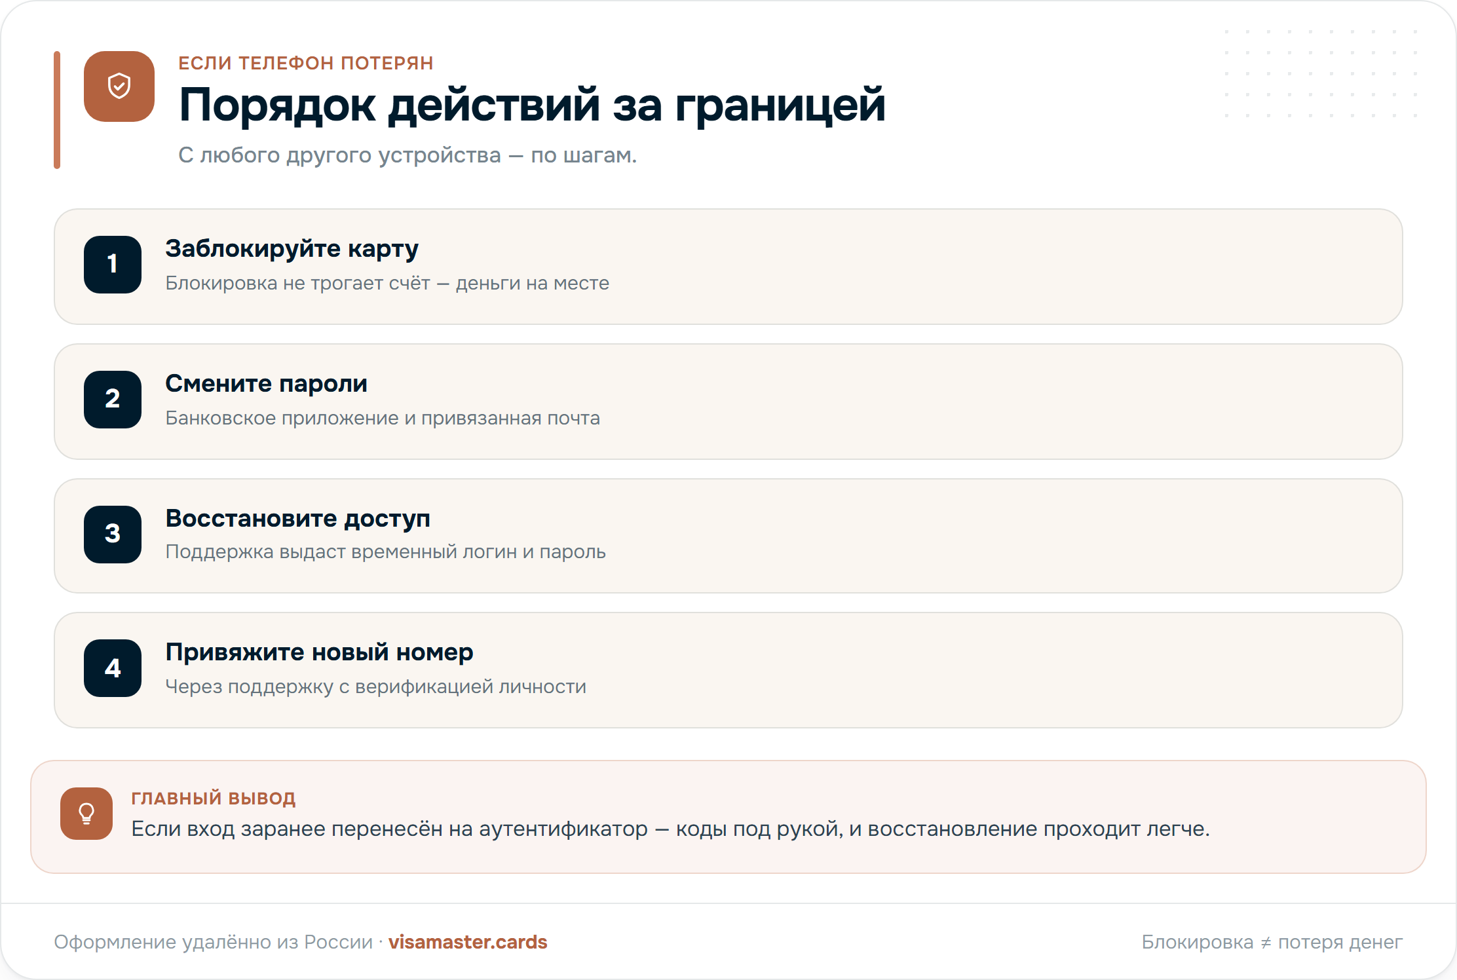This screenshot has height=980, width=1457.
Task: Click 'Банковское приложение и привязанная почта' text
Action: pyautogui.click(x=383, y=418)
